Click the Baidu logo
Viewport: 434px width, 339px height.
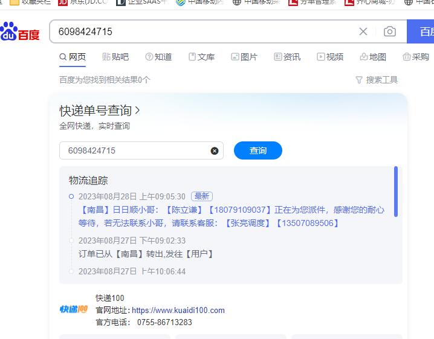(x=20, y=31)
